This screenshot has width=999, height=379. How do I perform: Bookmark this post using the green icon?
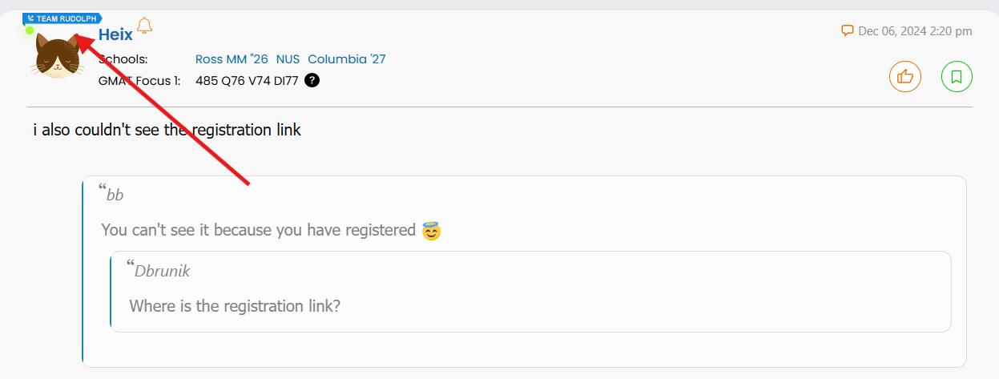pos(957,77)
